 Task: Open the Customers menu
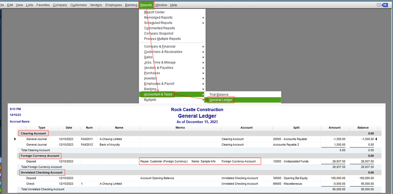pos(78,5)
